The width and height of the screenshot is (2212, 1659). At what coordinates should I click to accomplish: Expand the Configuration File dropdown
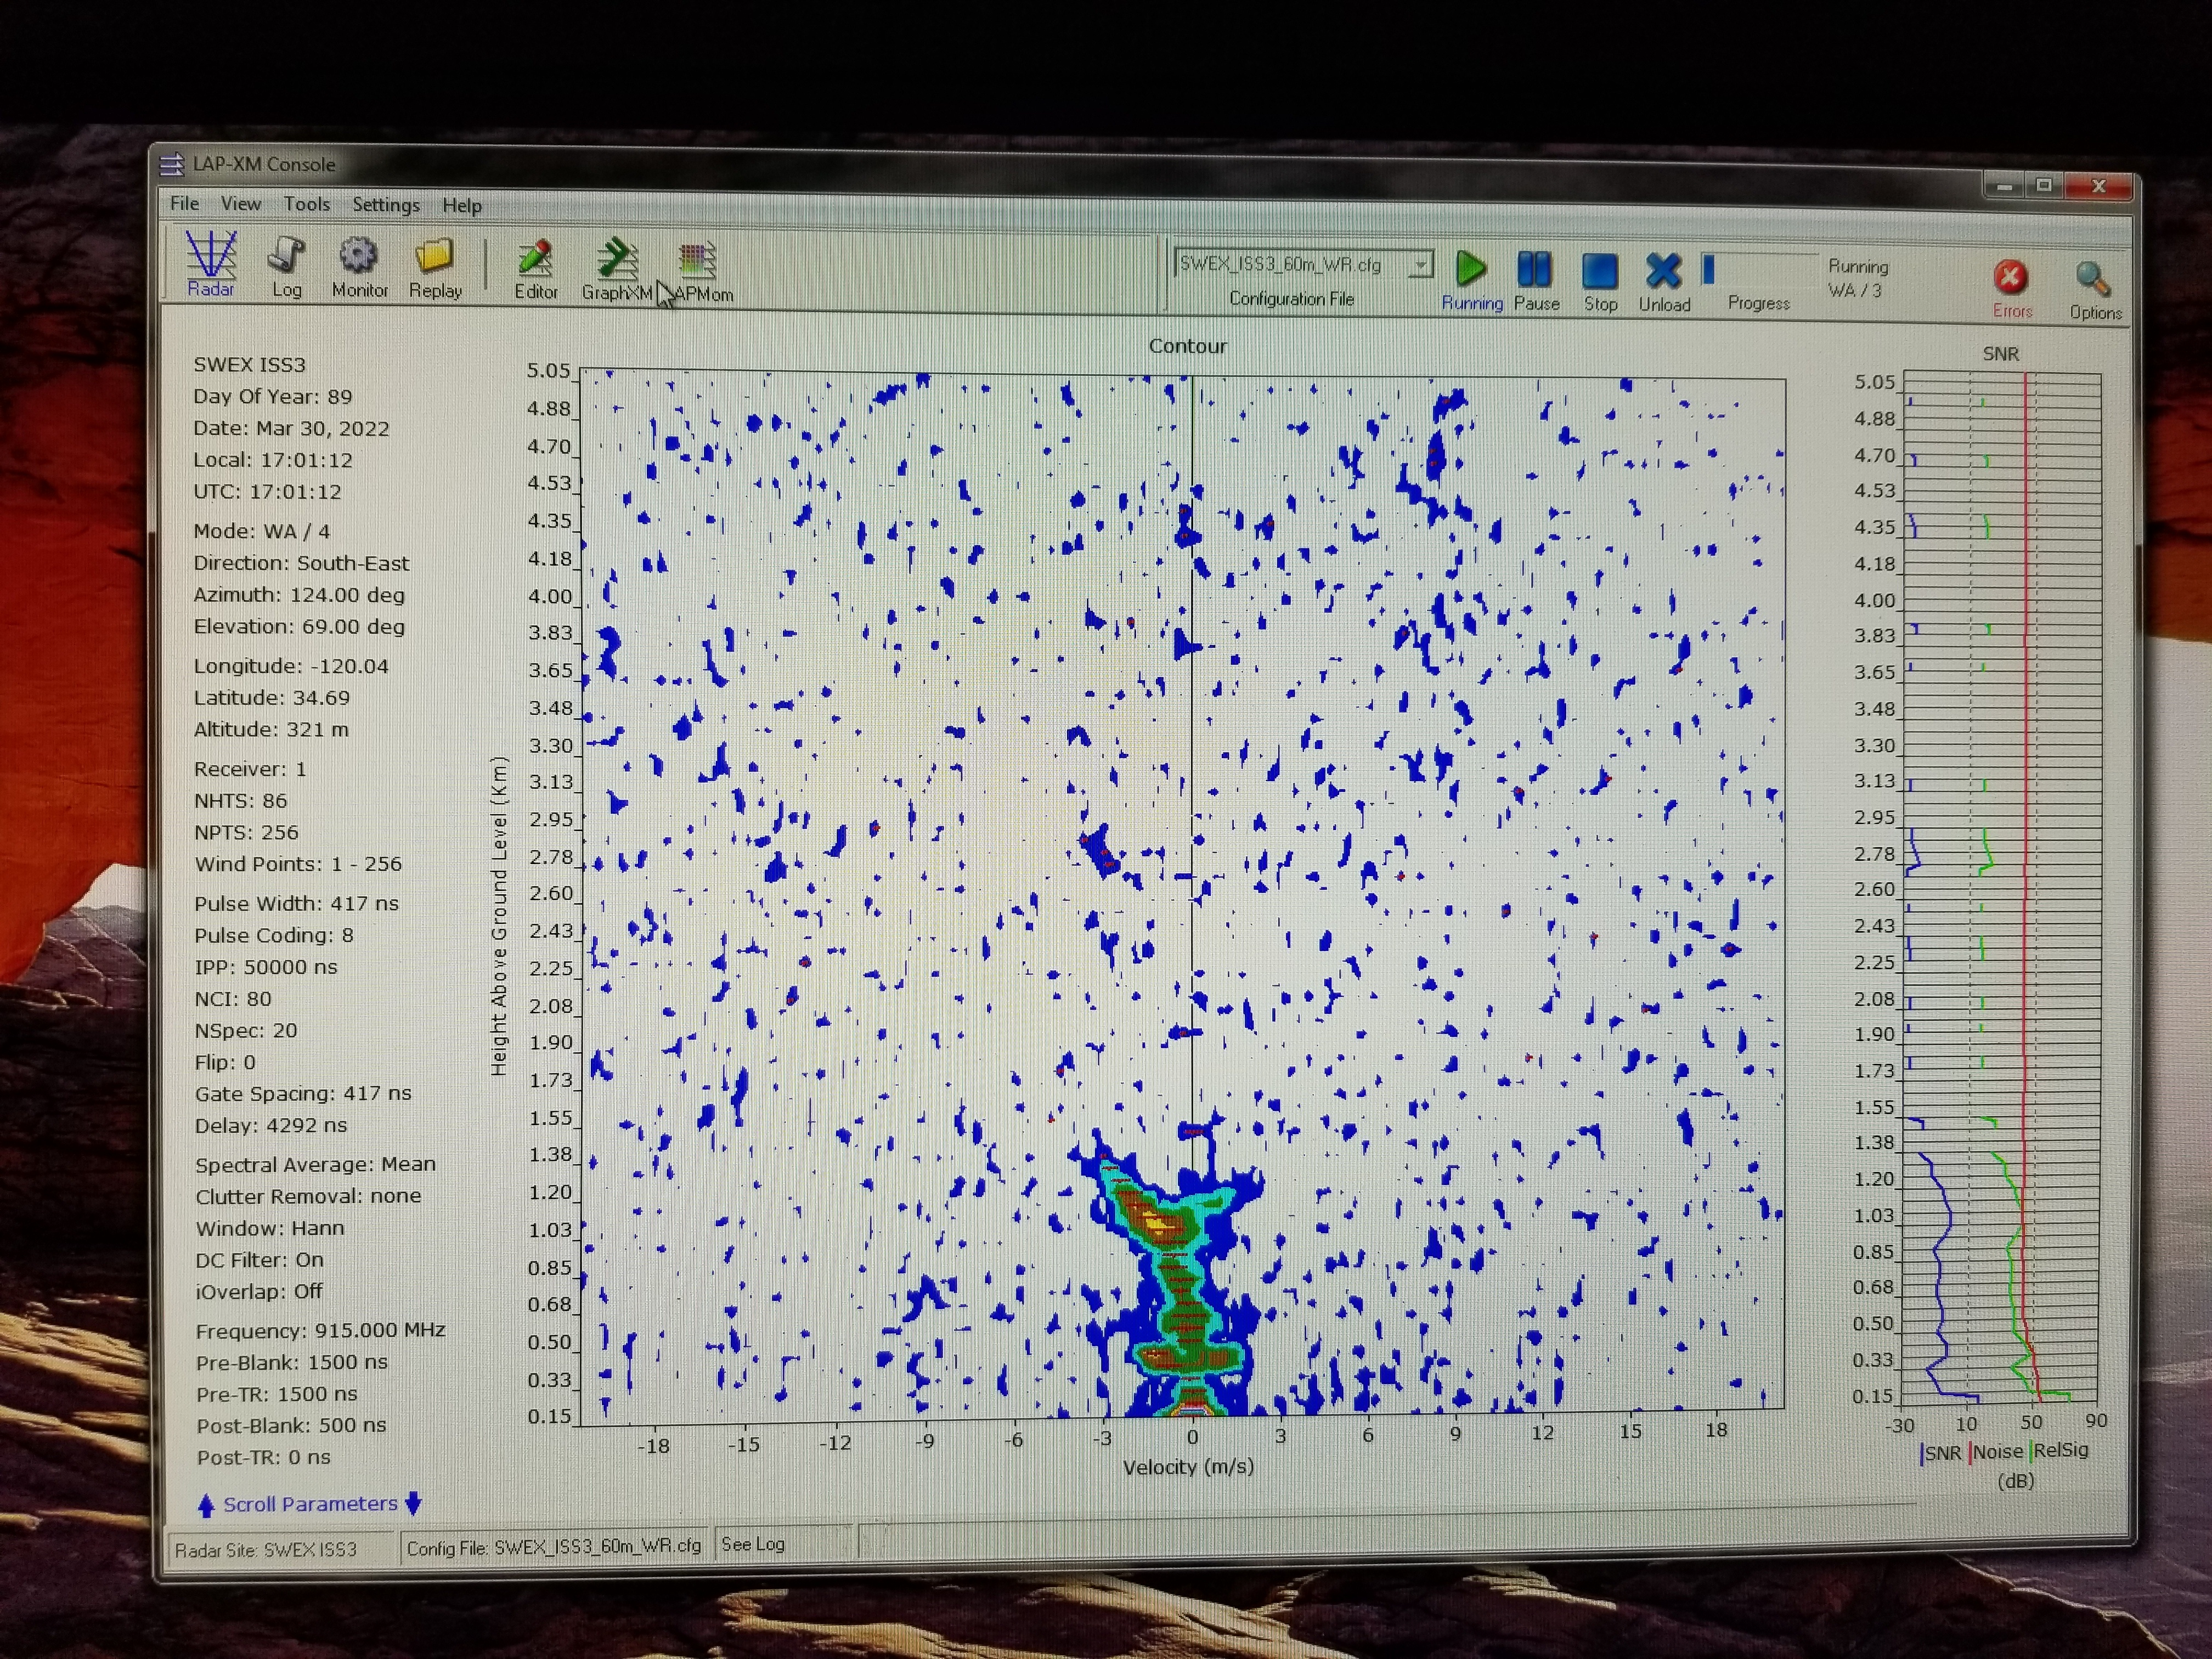pyautogui.click(x=1420, y=265)
